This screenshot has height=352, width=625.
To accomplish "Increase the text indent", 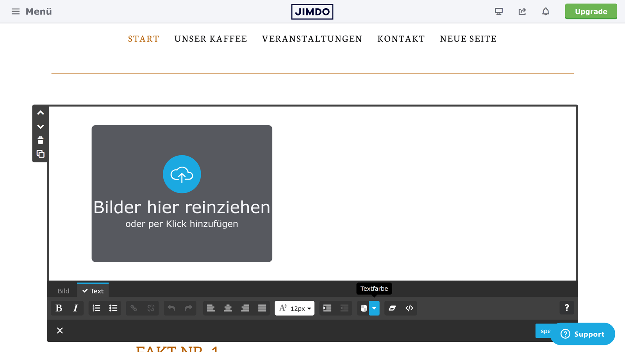I will 327,308.
